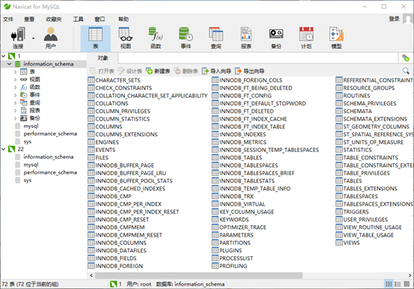
Task: Click the 登录 link
Action: [394, 19]
